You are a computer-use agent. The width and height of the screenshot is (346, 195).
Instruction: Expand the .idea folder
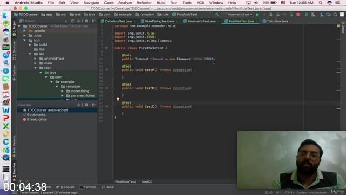24,35
